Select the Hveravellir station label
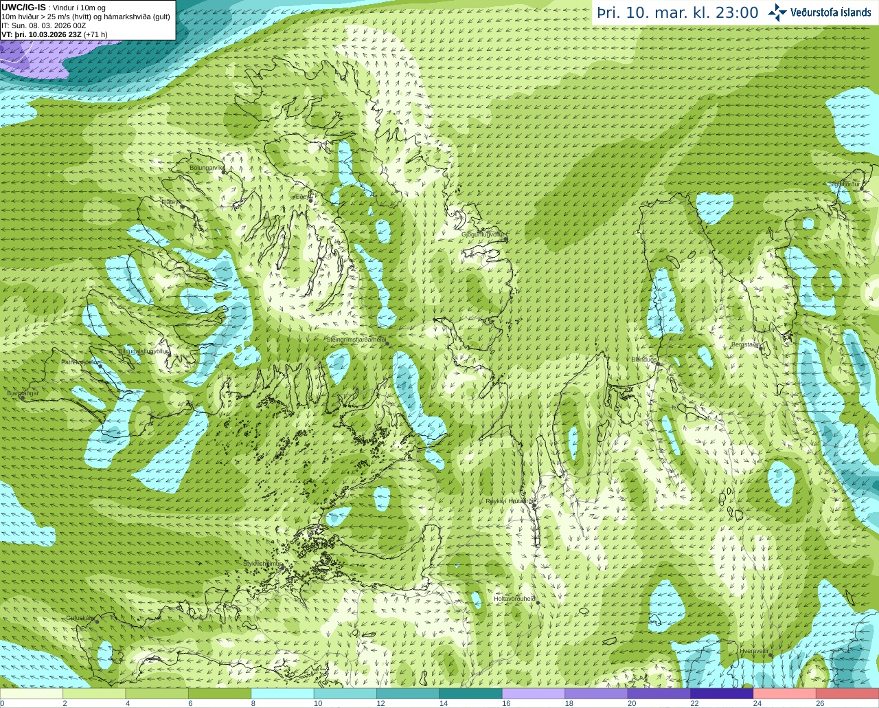Screen dimensions: 879x708 (x=754, y=651)
